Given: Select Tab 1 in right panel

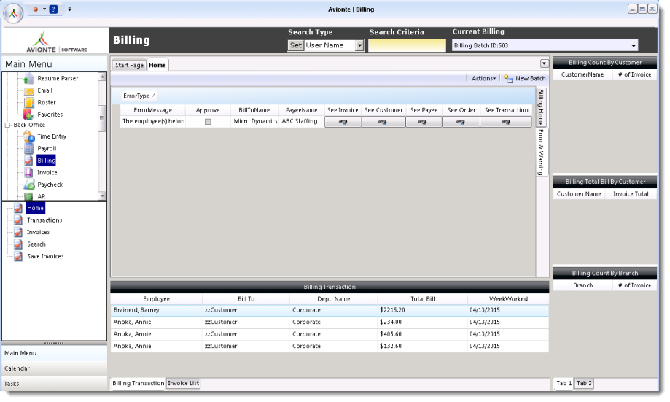Looking at the screenshot, I should pyautogui.click(x=564, y=383).
